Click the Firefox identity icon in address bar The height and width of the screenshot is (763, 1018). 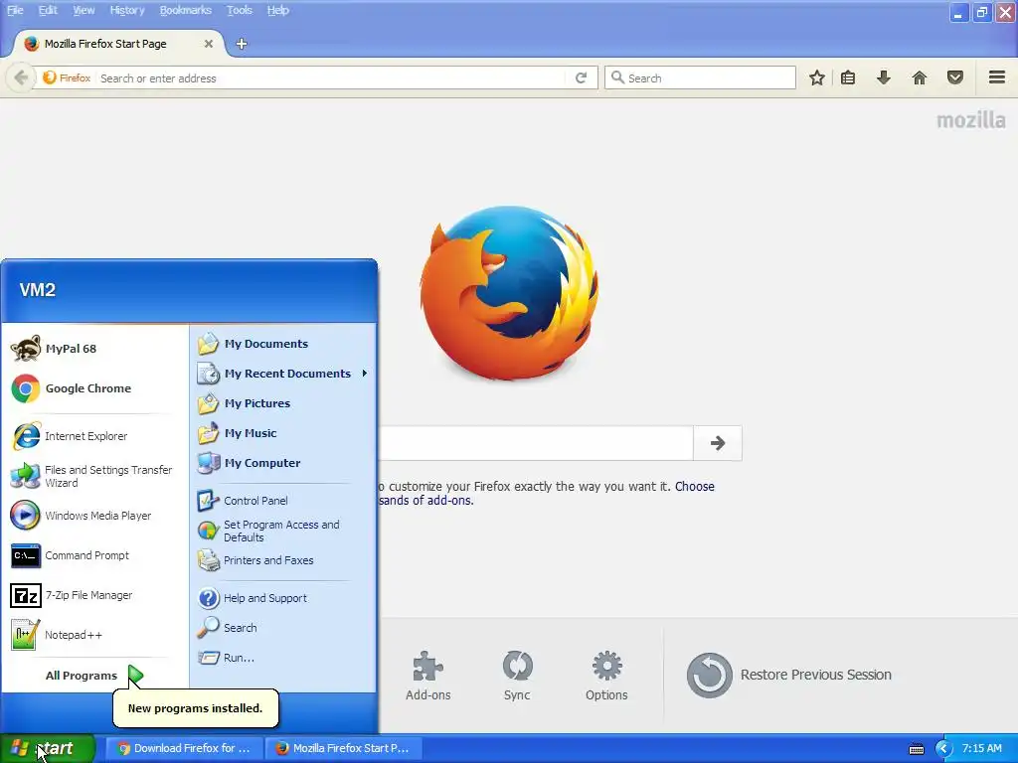[x=67, y=77]
